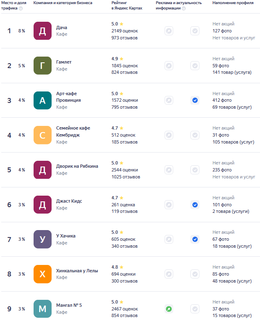Image resolution: width=260 pixels, height=324 pixels.
Task: Click the grey verification icon in Гамлет row
Action: (x=195, y=66)
